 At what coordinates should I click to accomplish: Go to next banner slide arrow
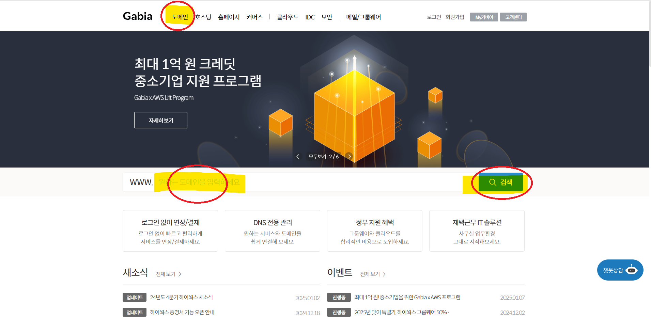click(x=349, y=156)
